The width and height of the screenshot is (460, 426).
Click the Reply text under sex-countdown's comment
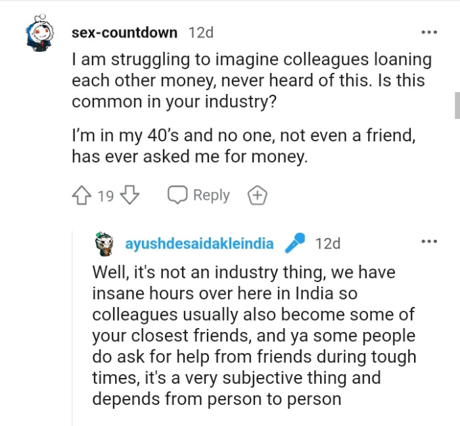point(211,195)
